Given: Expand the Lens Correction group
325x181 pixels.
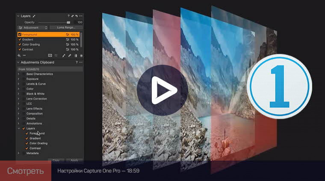Looking at the screenshot, I should point(18,99).
